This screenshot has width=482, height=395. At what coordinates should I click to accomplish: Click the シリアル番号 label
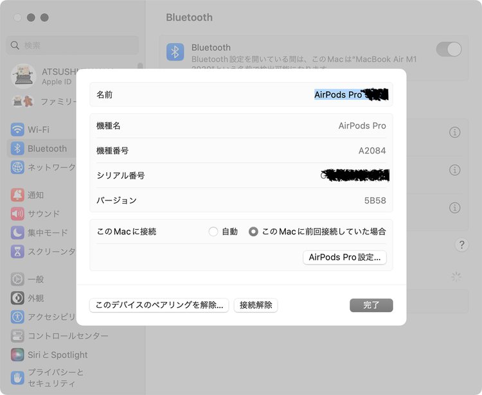121,175
